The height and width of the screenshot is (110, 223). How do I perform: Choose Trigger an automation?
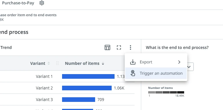[156, 73]
